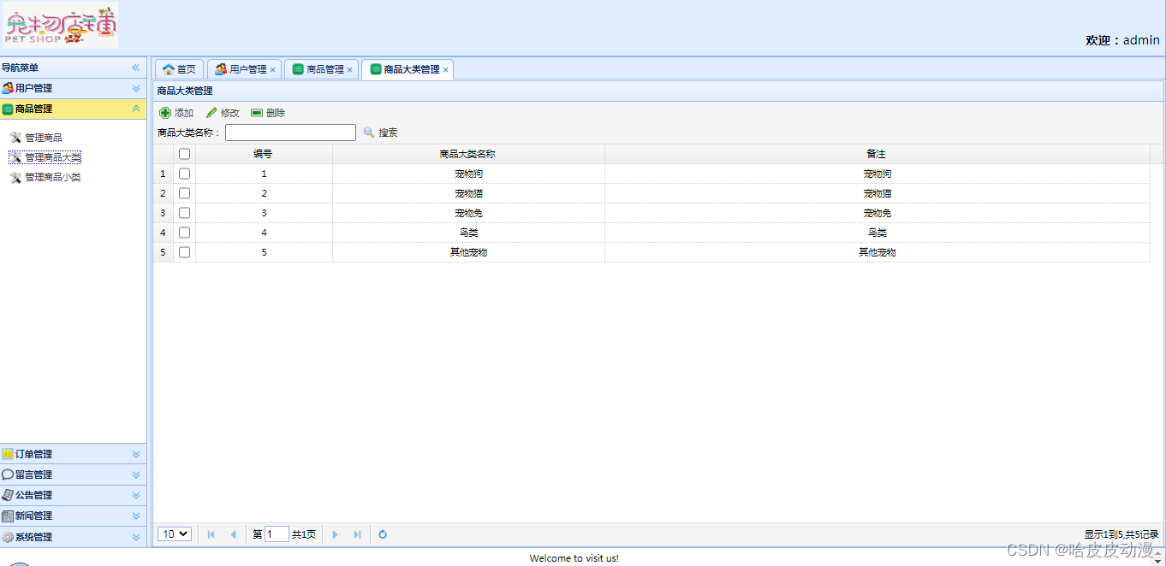
Task: Click the 编号 column header
Action: (264, 154)
